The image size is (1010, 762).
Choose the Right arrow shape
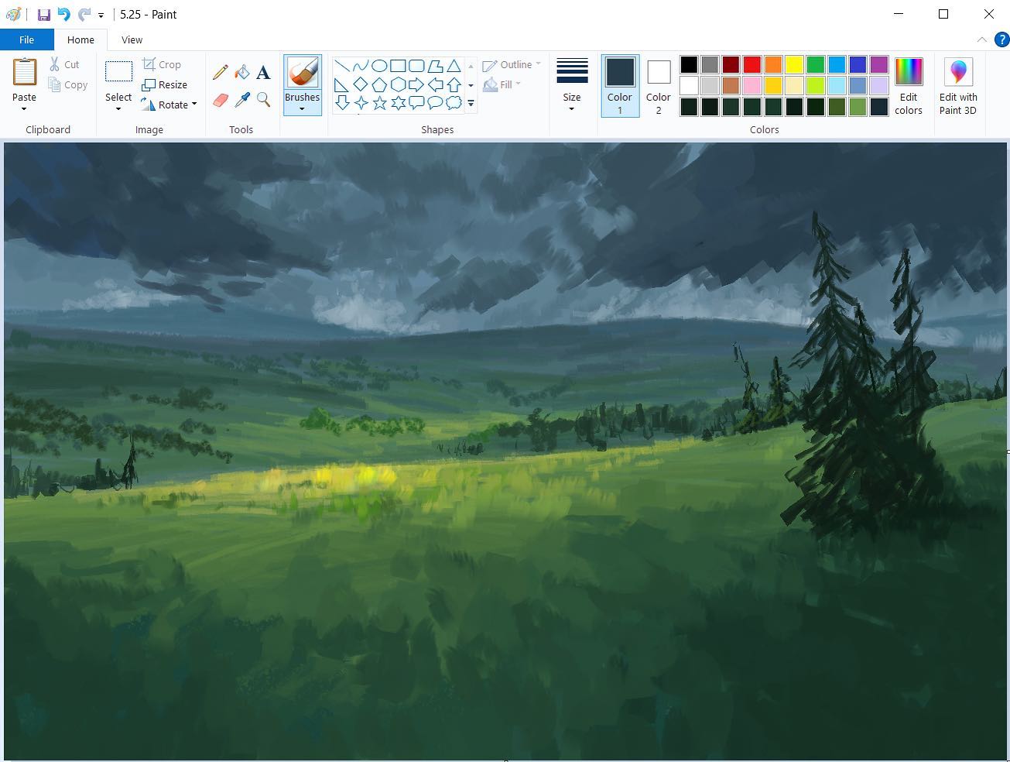click(416, 84)
